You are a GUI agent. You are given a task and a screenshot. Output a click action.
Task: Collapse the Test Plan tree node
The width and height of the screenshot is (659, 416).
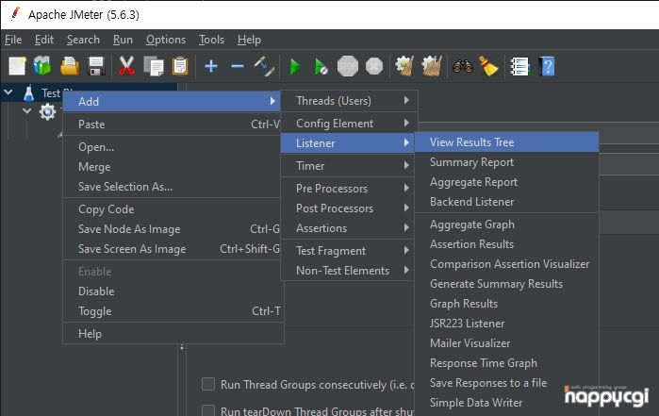[8, 92]
